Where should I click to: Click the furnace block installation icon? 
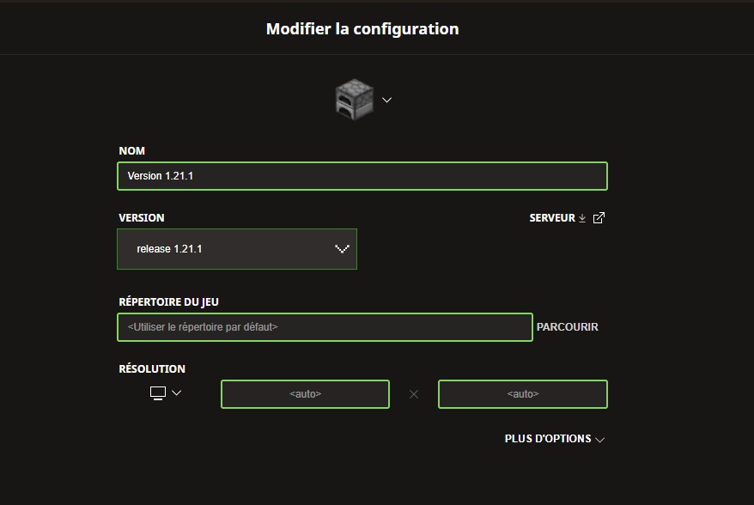[355, 99]
